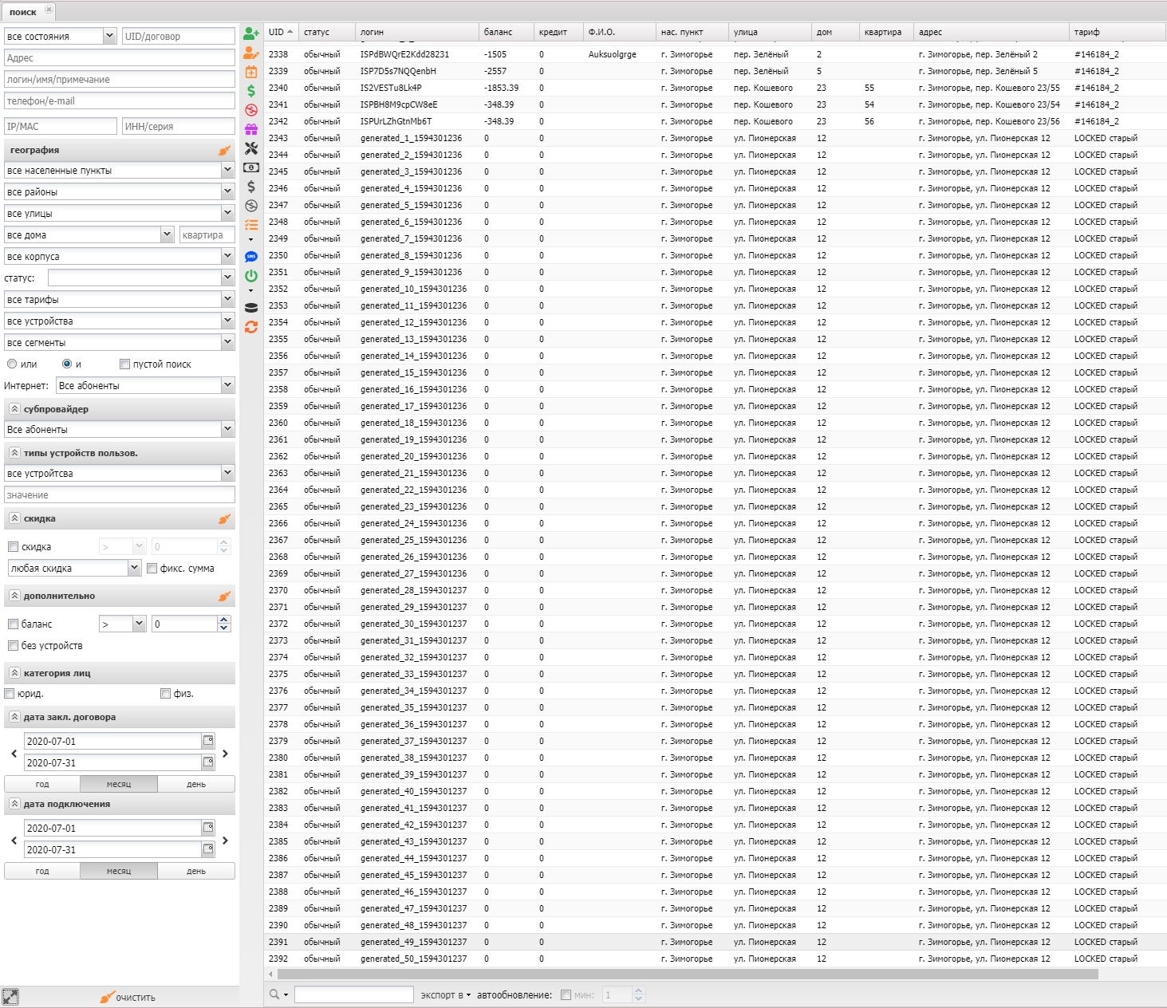Viewport: 1167px width, 1008px height.
Task: Open the 'экспорт в' menu
Action: click(446, 995)
